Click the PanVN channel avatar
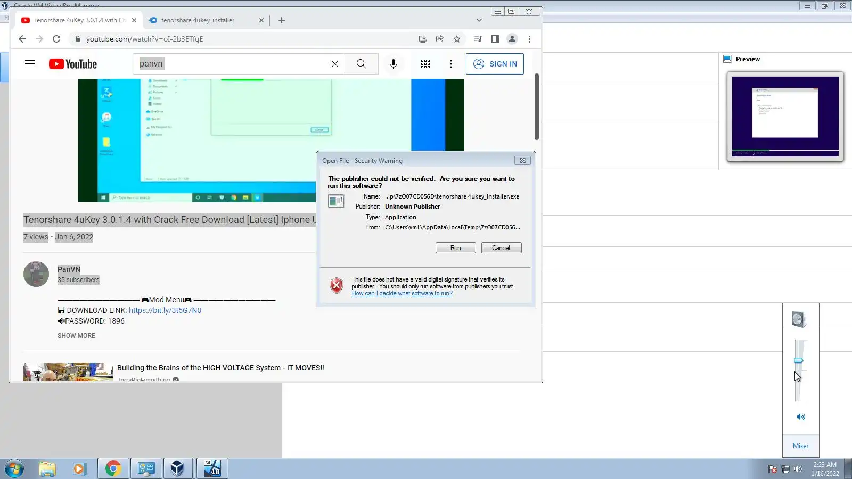Screen dimensions: 852x479 tap(36, 274)
